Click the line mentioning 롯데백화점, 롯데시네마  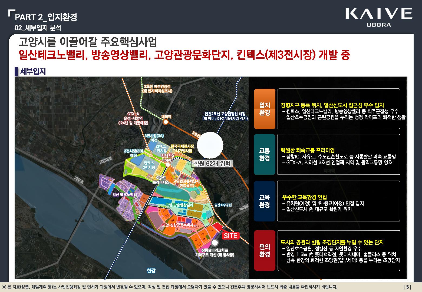point(339,254)
